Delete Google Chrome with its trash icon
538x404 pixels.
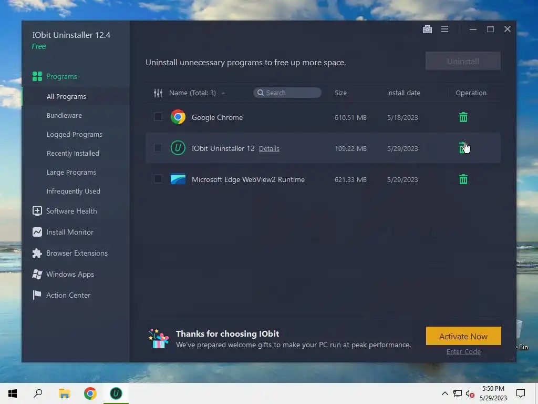click(463, 117)
